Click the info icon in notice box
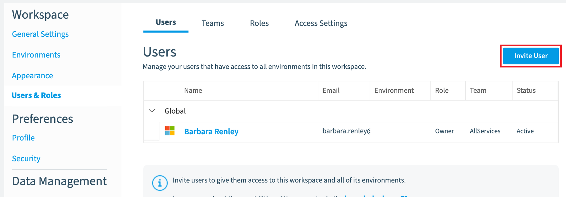 160,183
